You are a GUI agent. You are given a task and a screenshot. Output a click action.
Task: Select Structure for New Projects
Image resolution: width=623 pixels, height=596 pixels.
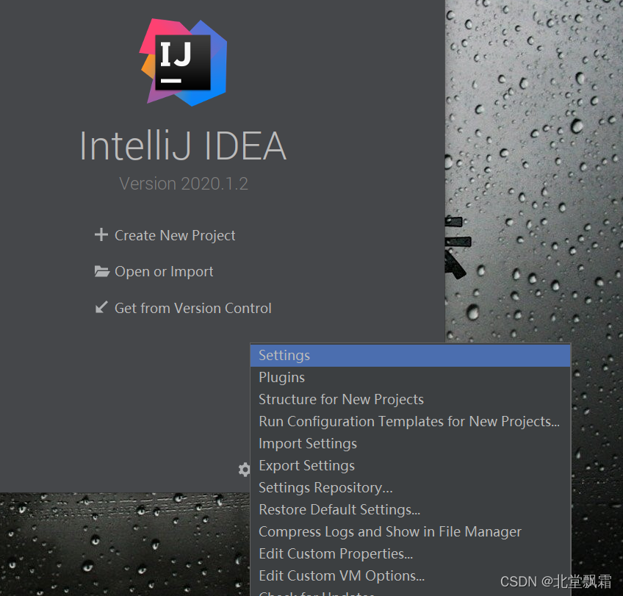pyautogui.click(x=411, y=399)
